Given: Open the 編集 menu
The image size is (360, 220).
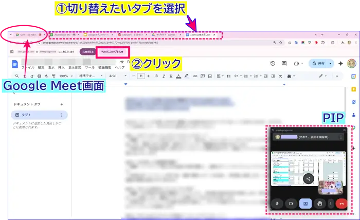Looking at the screenshot, I should [x=41, y=67].
